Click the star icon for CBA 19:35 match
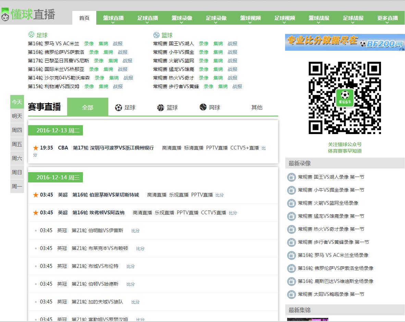The image size is (405, 322). (x=36, y=148)
